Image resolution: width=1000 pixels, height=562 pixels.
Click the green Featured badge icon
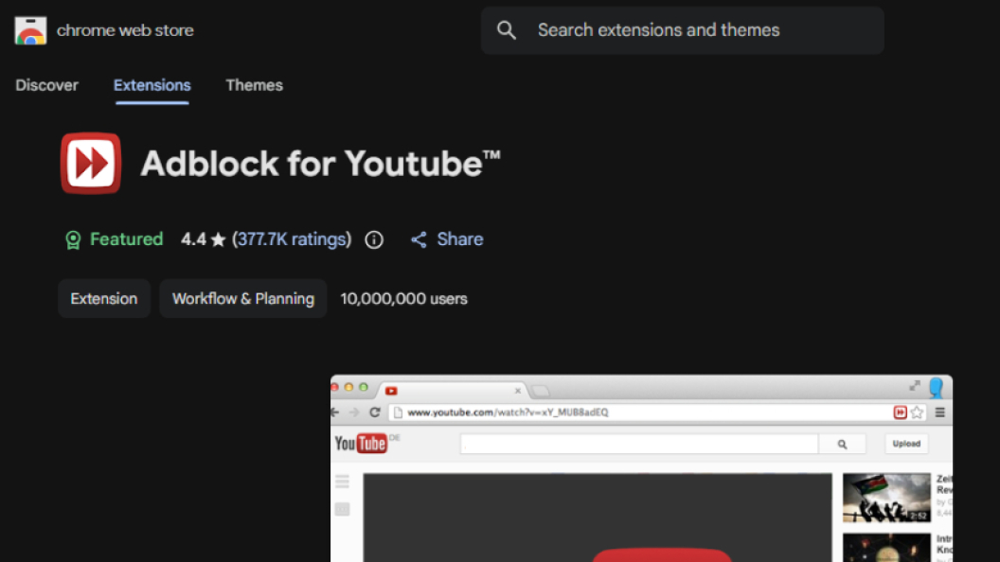coord(73,239)
